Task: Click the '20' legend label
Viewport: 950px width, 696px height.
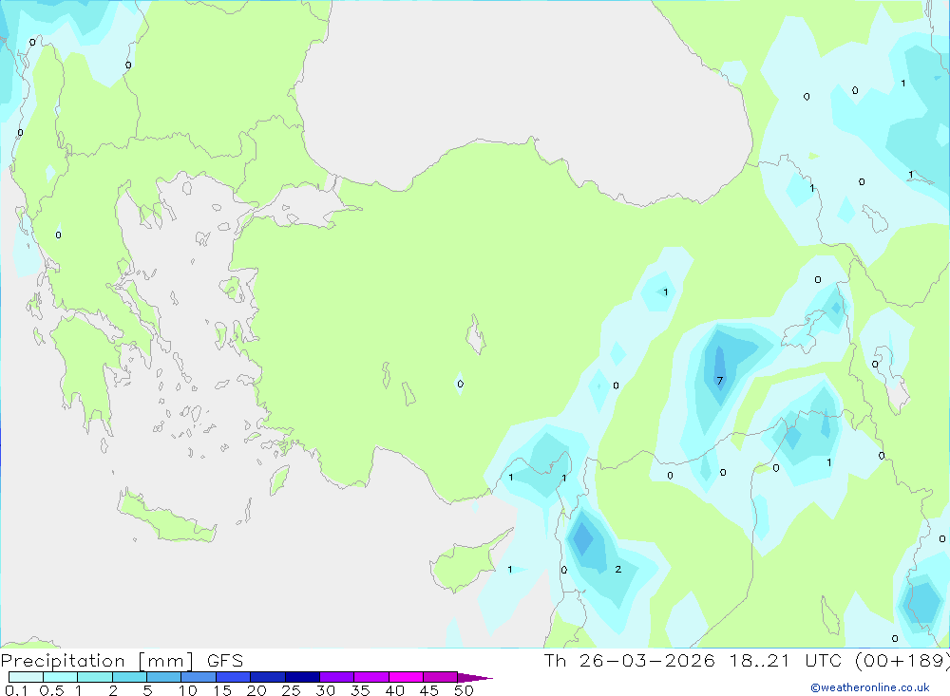Action: (x=256, y=690)
